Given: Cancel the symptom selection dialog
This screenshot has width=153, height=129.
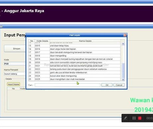Looking at the screenshot, I should tap(119, 85).
